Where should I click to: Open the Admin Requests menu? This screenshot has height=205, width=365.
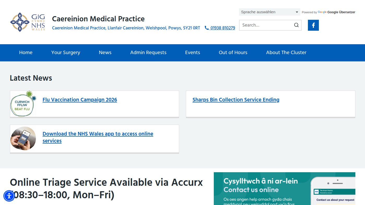point(148,53)
